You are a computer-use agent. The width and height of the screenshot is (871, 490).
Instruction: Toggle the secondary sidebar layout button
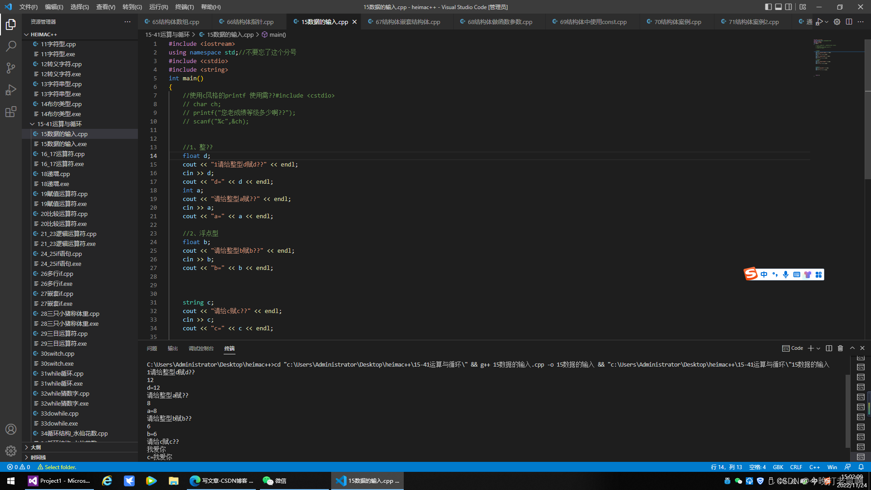click(x=788, y=7)
